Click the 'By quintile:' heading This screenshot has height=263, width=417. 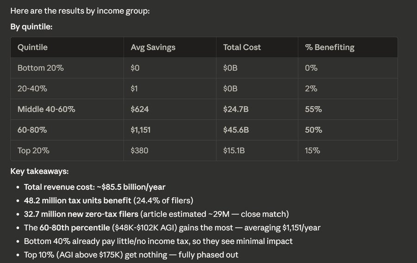click(x=31, y=27)
